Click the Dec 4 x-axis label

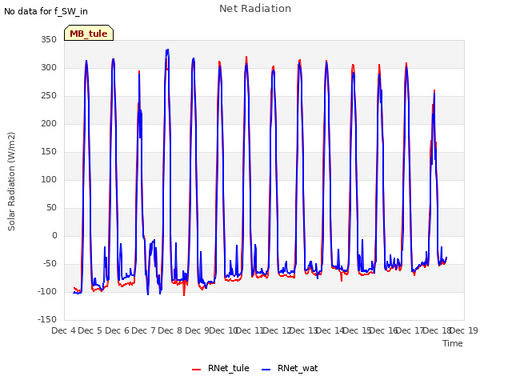(64, 330)
